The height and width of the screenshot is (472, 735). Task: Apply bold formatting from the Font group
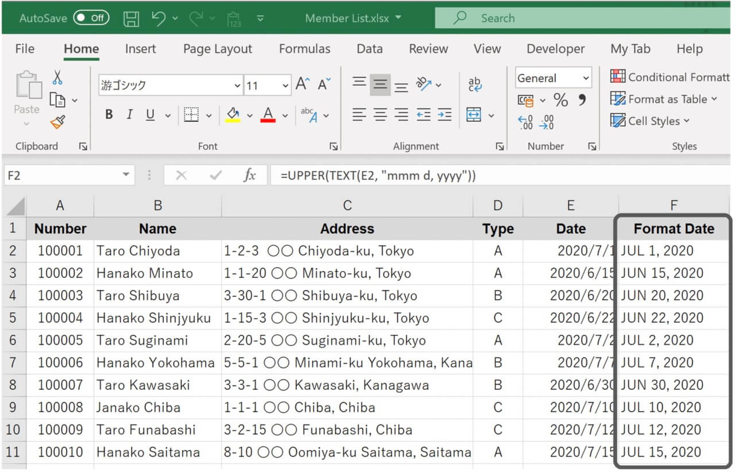109,114
